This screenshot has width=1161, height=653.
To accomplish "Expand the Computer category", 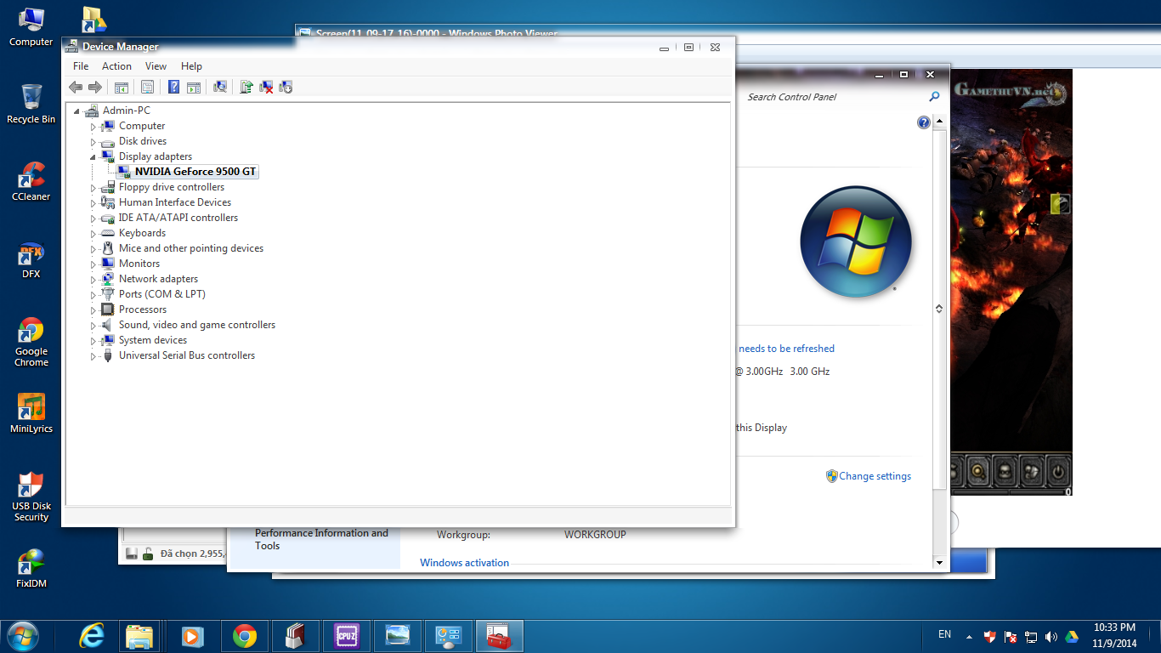I will (93, 127).
